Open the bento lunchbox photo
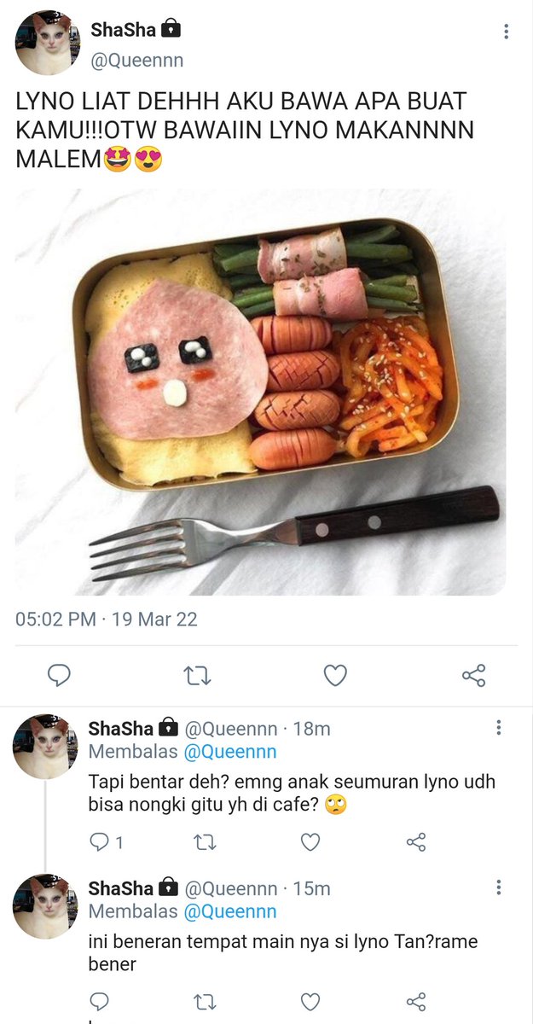This screenshot has width=533, height=1024. point(260,393)
